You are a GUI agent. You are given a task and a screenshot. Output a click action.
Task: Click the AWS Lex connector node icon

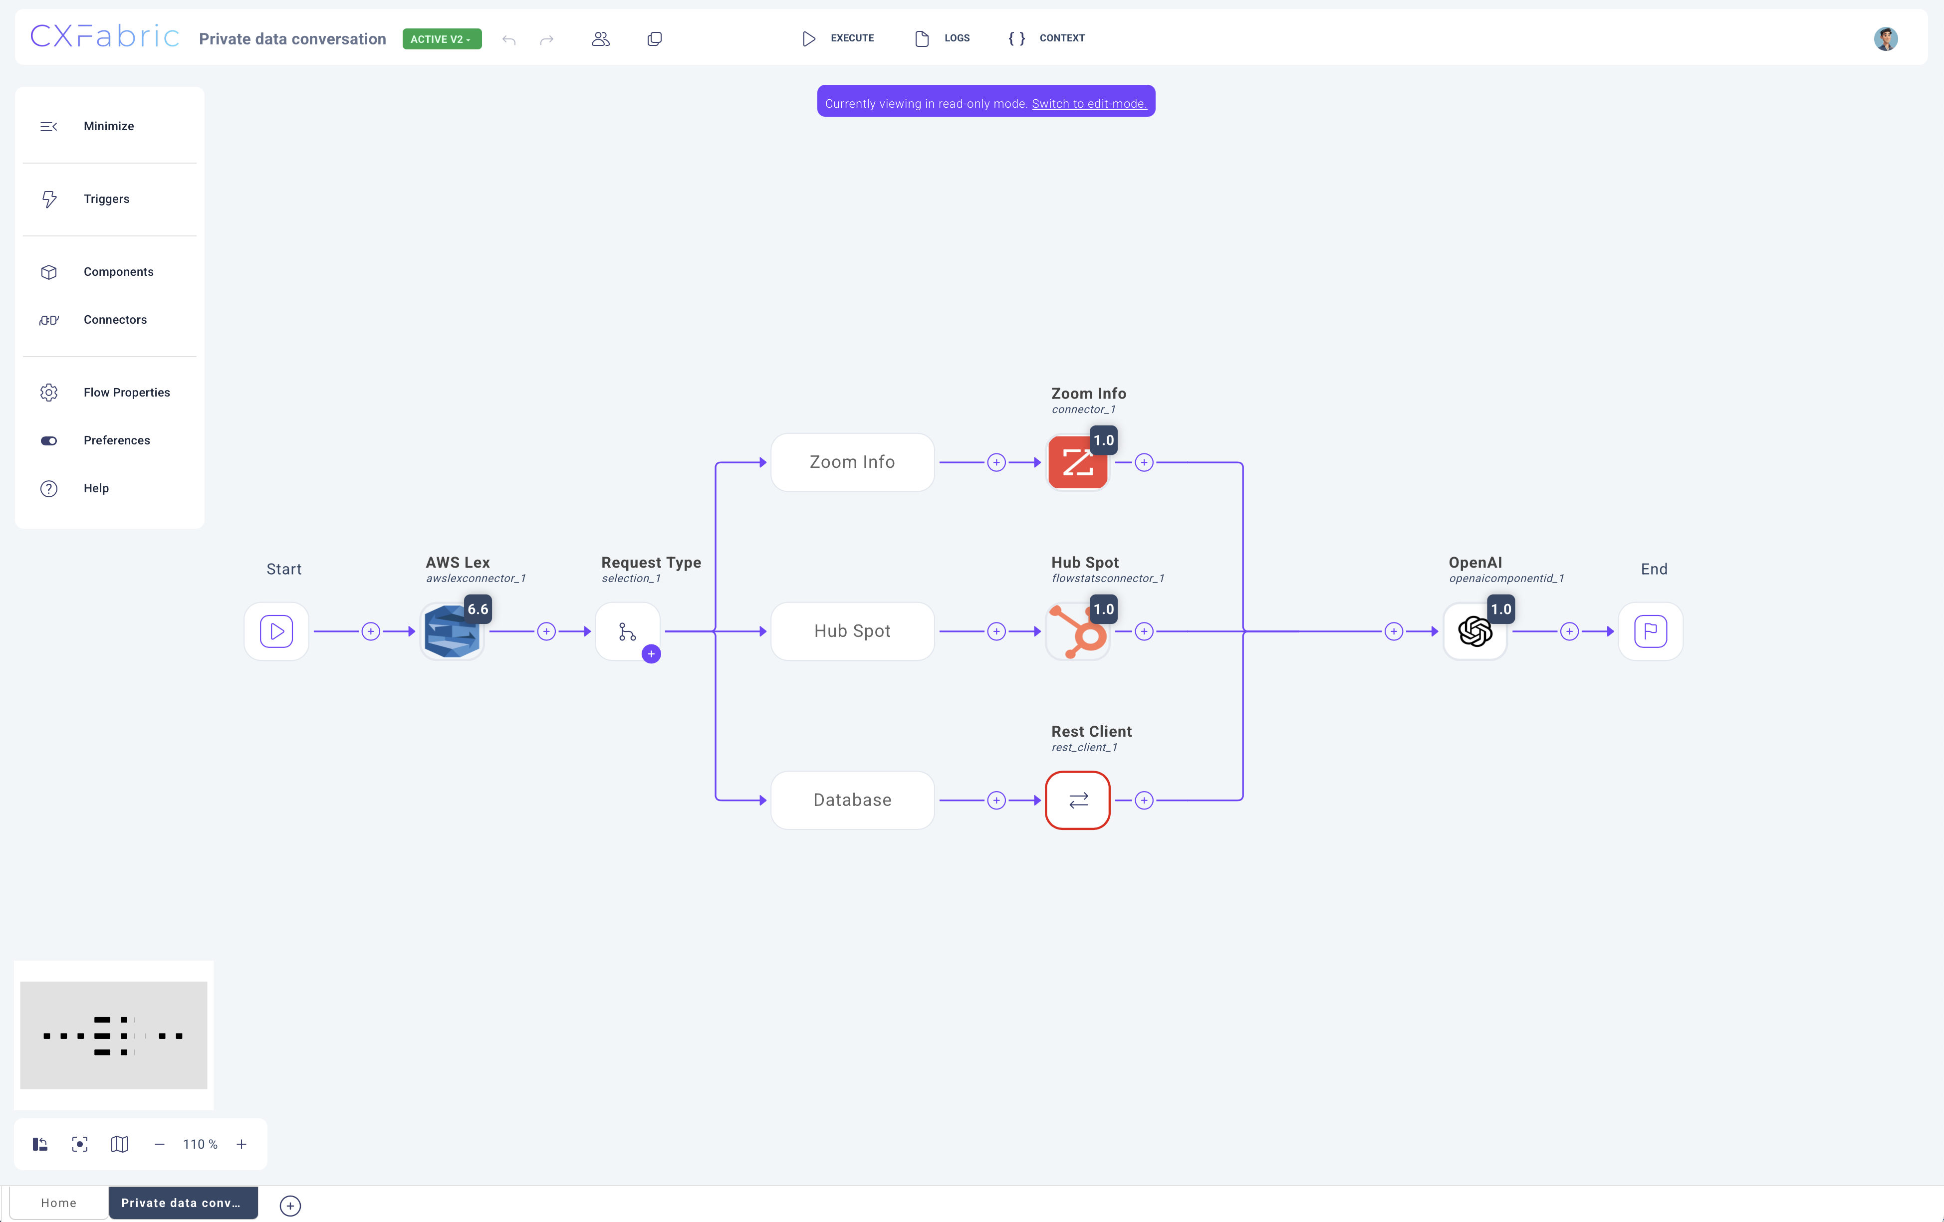click(451, 631)
